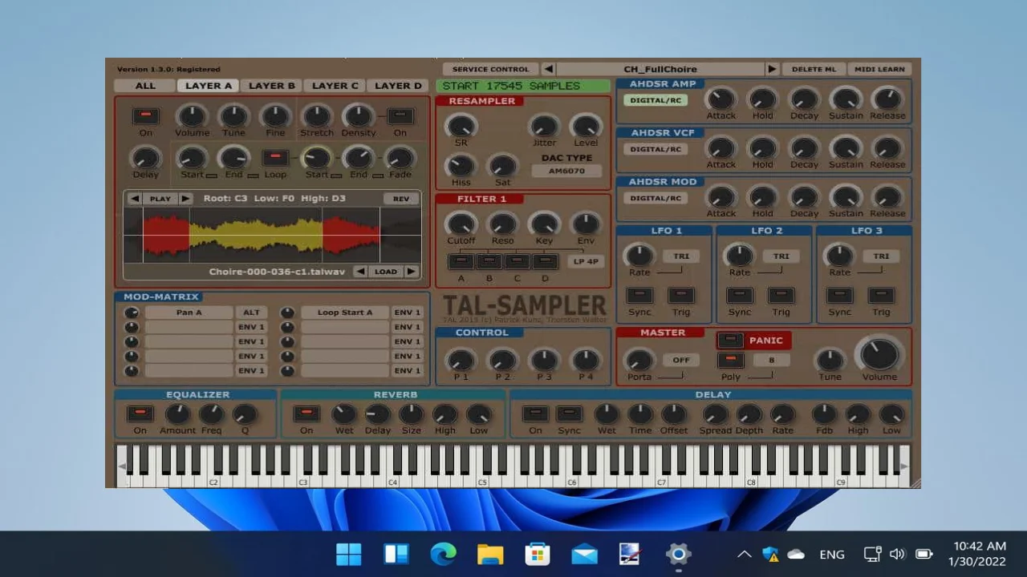Open the LP 4P filter type selector

point(586,261)
